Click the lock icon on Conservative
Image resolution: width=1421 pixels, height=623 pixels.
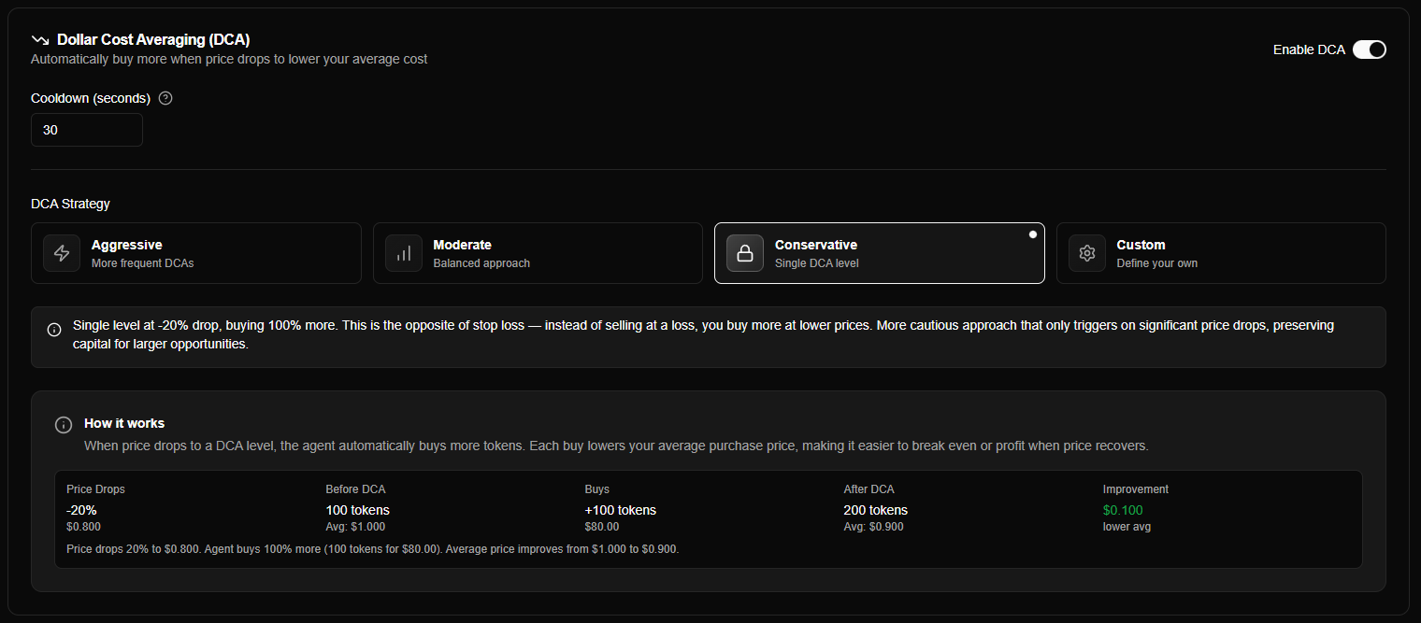click(x=745, y=253)
